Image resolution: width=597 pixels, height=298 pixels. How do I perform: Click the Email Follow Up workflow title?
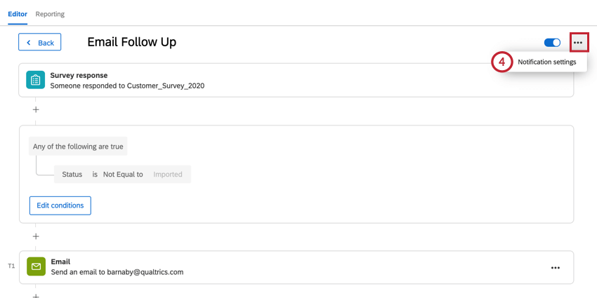tap(131, 42)
